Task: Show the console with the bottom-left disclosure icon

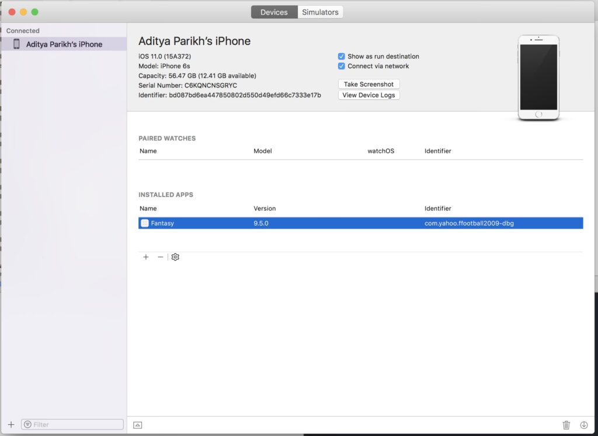Action: pyautogui.click(x=138, y=425)
